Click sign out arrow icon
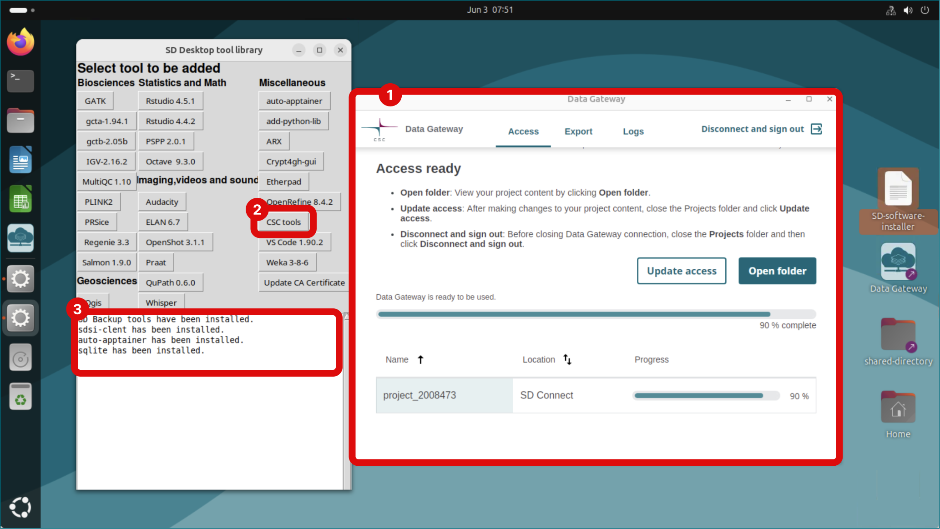This screenshot has height=529, width=940. click(817, 129)
